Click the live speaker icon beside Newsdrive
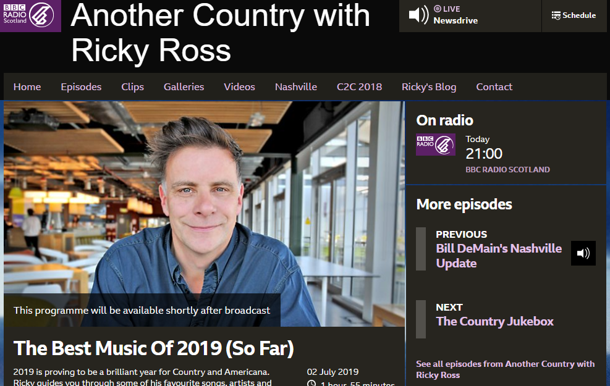 pos(418,15)
